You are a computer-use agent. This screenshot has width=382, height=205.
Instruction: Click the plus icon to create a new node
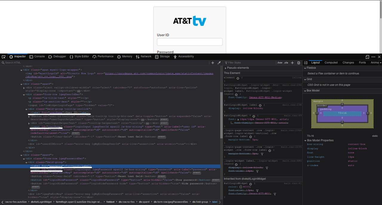213,63
